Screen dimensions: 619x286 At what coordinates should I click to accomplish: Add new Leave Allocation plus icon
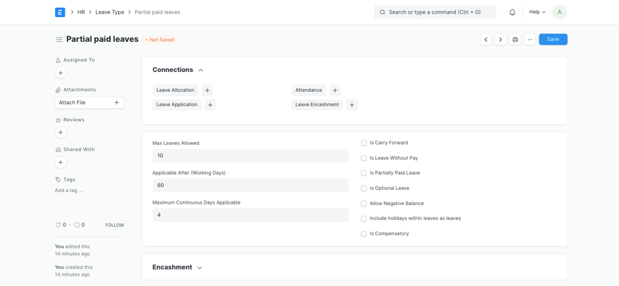pos(207,91)
